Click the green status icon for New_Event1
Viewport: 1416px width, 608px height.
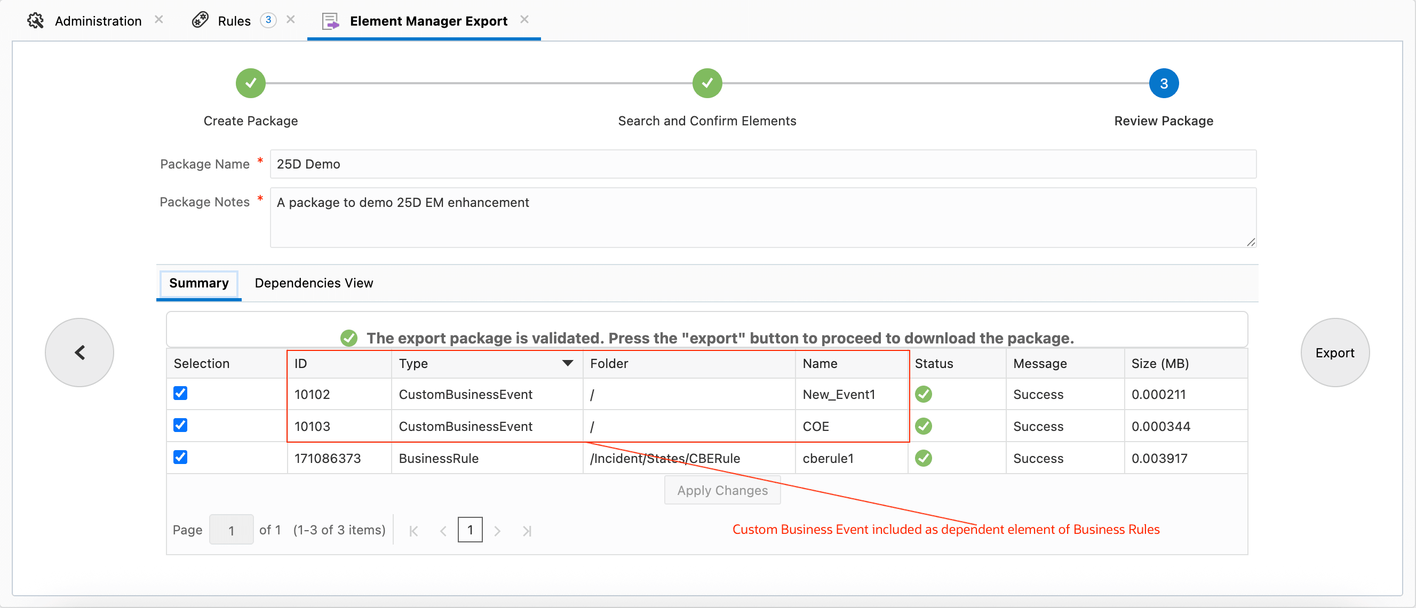(x=924, y=394)
